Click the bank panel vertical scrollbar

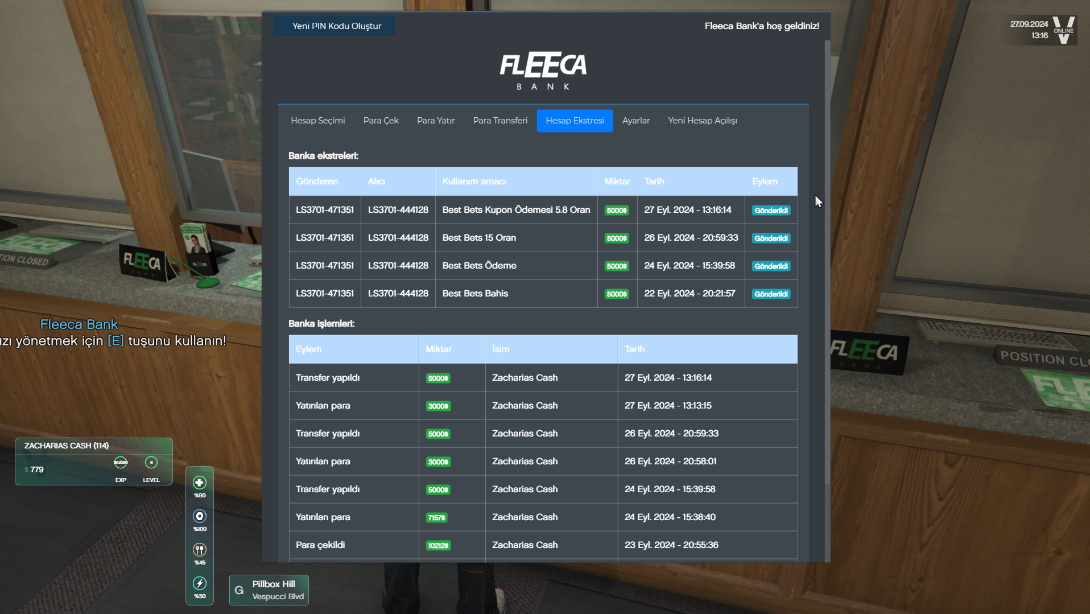[828, 262]
